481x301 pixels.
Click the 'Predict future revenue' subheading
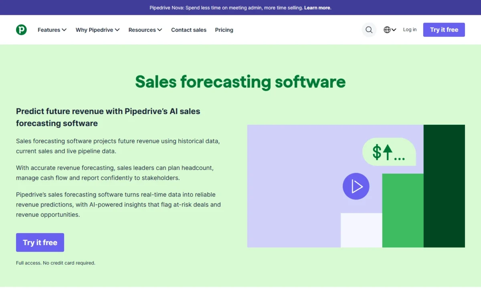[108, 117]
